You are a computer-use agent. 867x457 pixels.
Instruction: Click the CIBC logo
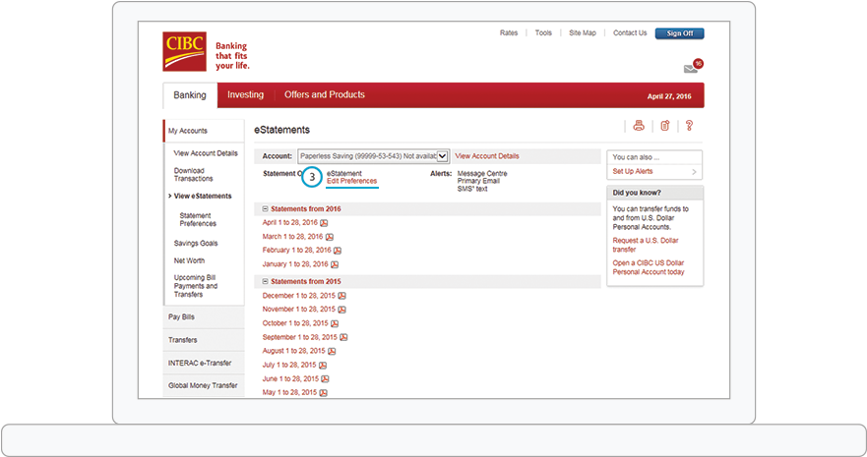185,51
